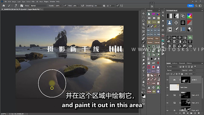Toggle symmetry painting butterfly icon
204x115 pixels.
pyautogui.click(x=122, y=6)
